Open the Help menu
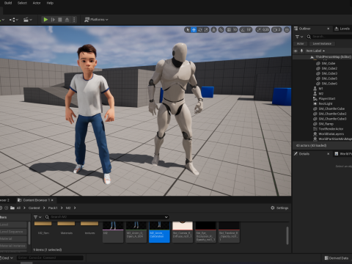 (50, 3)
